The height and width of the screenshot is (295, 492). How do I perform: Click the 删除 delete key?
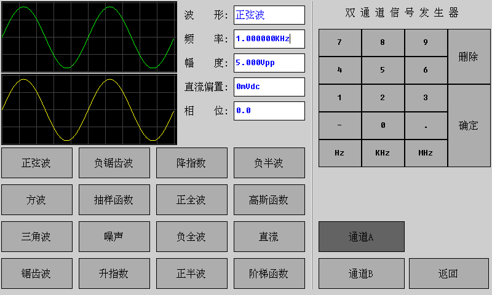pyautogui.click(x=469, y=57)
